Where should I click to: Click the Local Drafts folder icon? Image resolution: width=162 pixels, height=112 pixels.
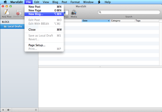point(5,27)
